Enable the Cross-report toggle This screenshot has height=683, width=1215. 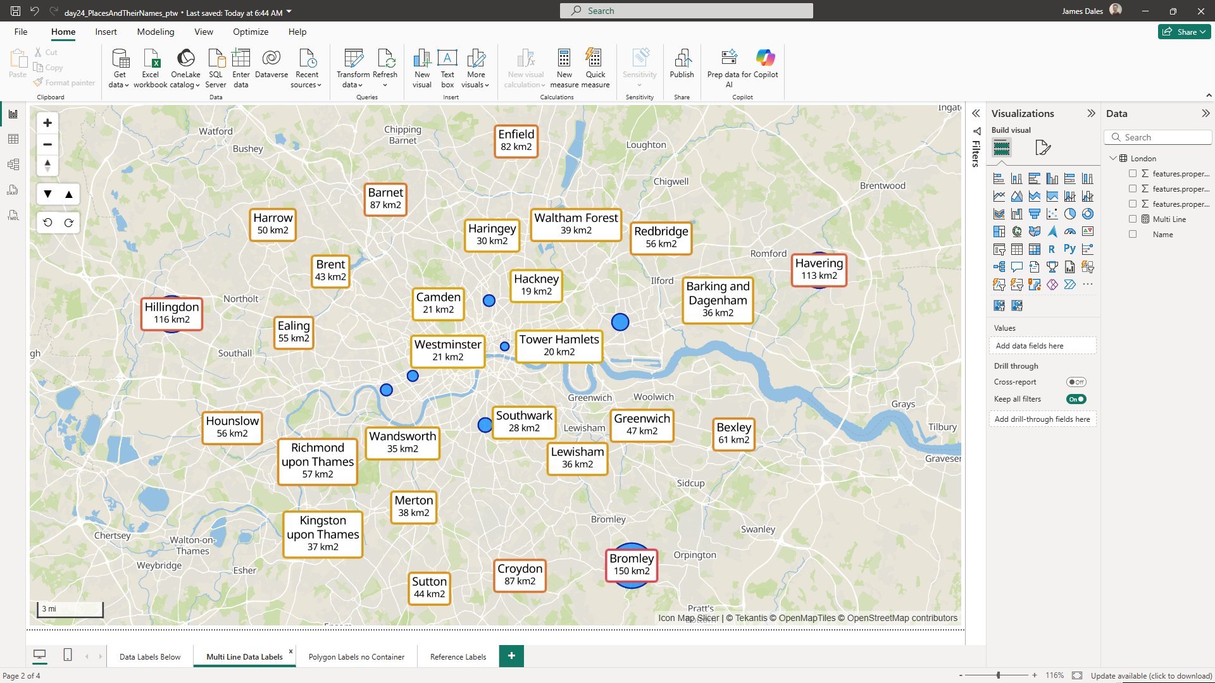(x=1076, y=382)
